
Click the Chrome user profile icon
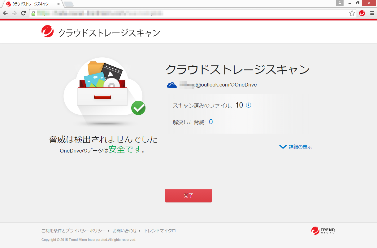340,3
